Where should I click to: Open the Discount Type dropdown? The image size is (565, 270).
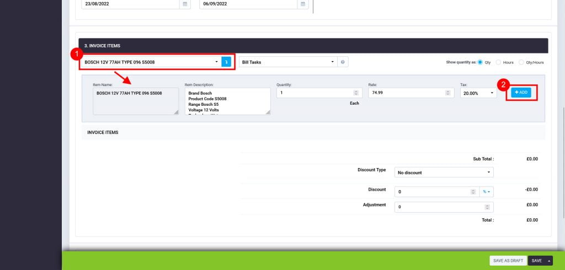444,172
